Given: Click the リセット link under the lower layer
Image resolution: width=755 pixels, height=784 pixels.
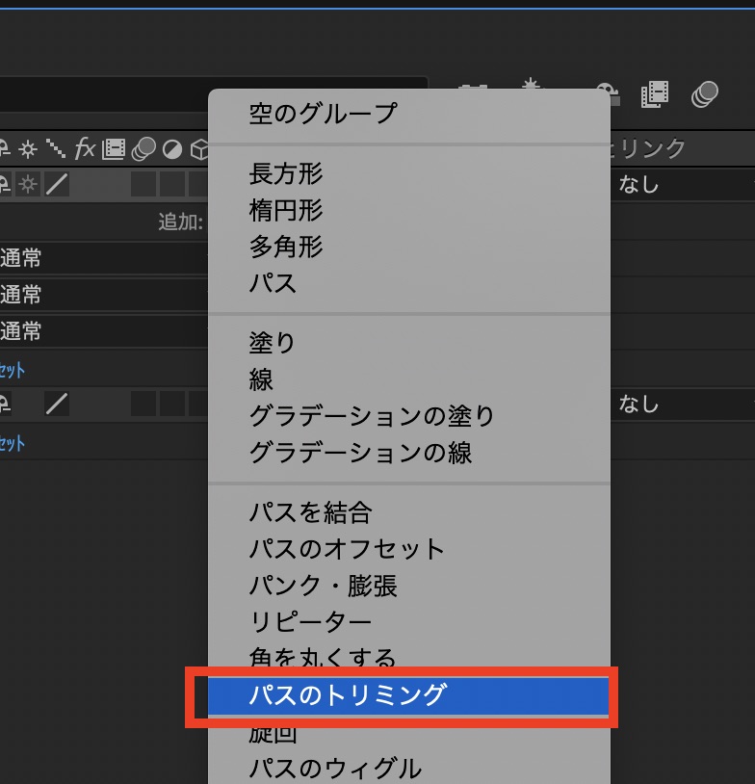Looking at the screenshot, I should point(12,443).
